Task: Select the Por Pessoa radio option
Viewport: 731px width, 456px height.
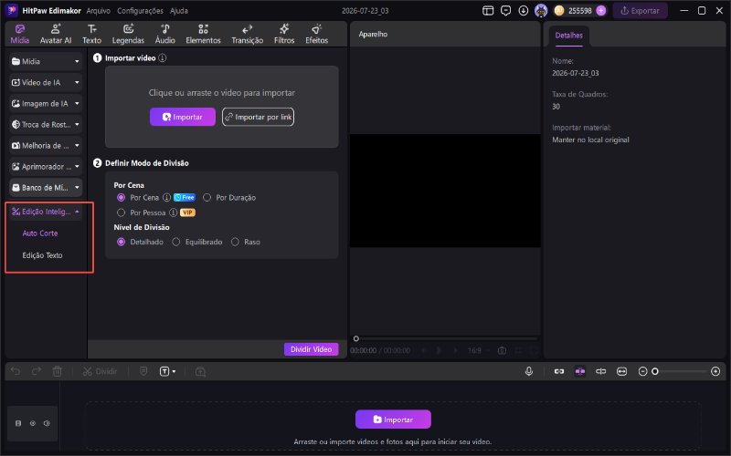Action: point(122,212)
